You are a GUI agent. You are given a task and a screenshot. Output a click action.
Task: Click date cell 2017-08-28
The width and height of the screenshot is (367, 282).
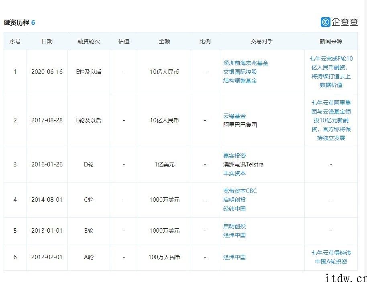pyautogui.click(x=47, y=120)
